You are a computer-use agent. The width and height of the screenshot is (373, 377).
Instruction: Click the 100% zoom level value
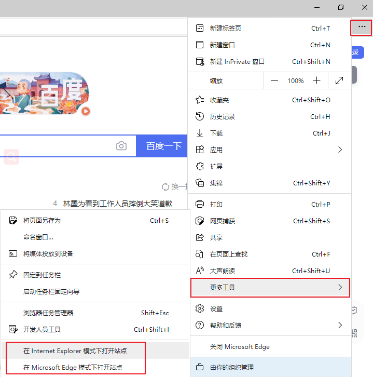click(x=295, y=80)
